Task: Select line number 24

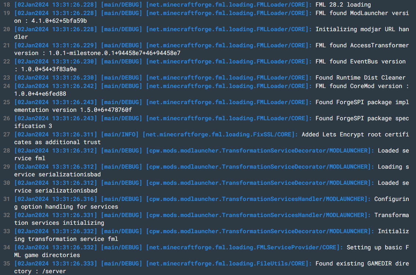Action: click(x=7, y=86)
